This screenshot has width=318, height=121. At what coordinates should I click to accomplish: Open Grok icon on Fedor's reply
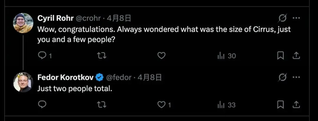tap(283, 77)
